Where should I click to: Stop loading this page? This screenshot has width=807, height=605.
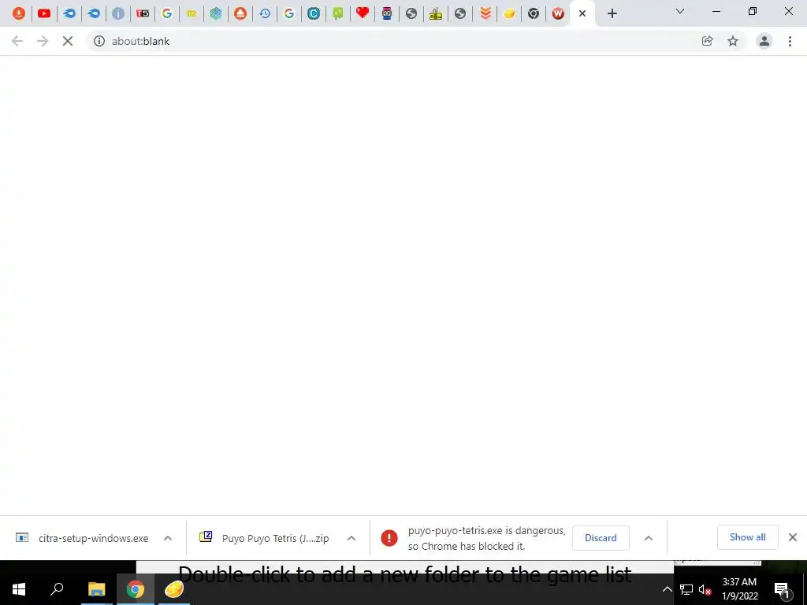tap(68, 41)
